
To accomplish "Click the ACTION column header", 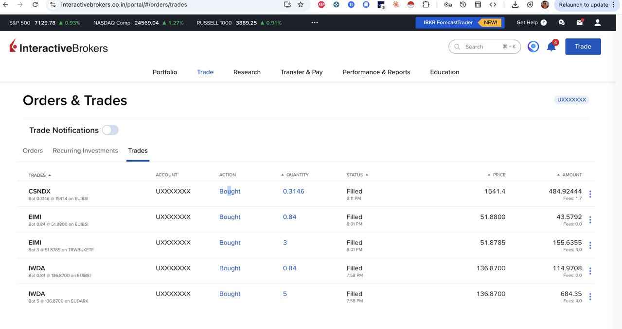I will [228, 175].
